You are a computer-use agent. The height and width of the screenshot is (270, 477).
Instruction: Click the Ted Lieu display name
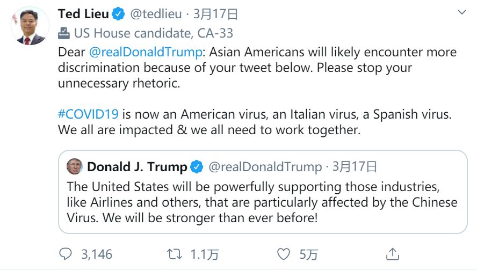(x=83, y=13)
